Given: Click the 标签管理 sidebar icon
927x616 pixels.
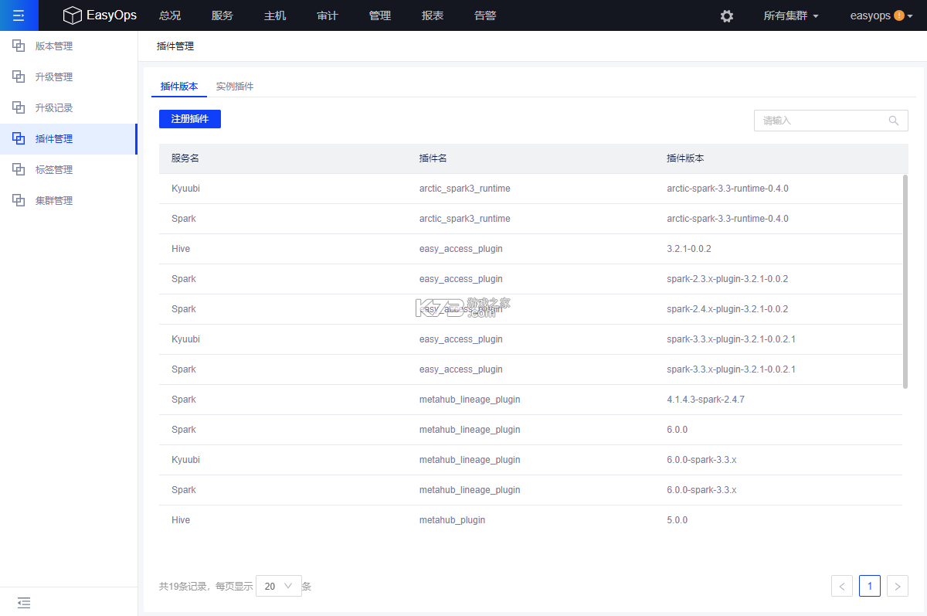Looking at the screenshot, I should [x=19, y=169].
